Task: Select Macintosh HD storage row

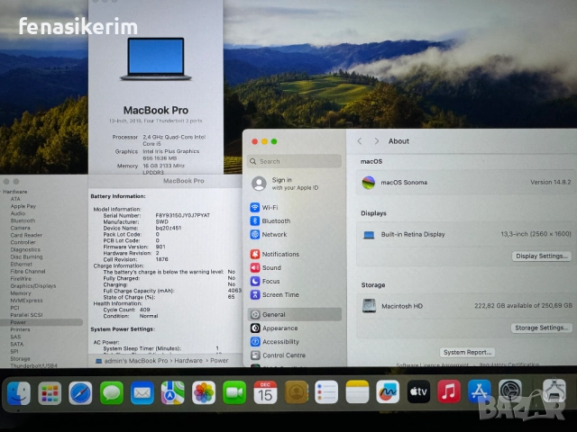Action: [x=466, y=306]
